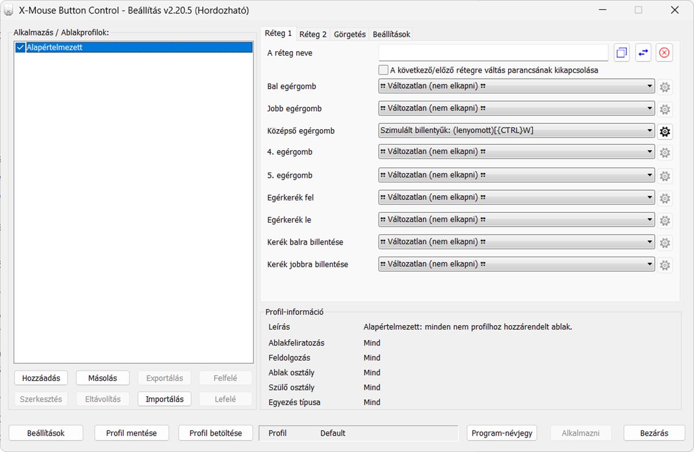Click the Feldolgozás label

289,358
